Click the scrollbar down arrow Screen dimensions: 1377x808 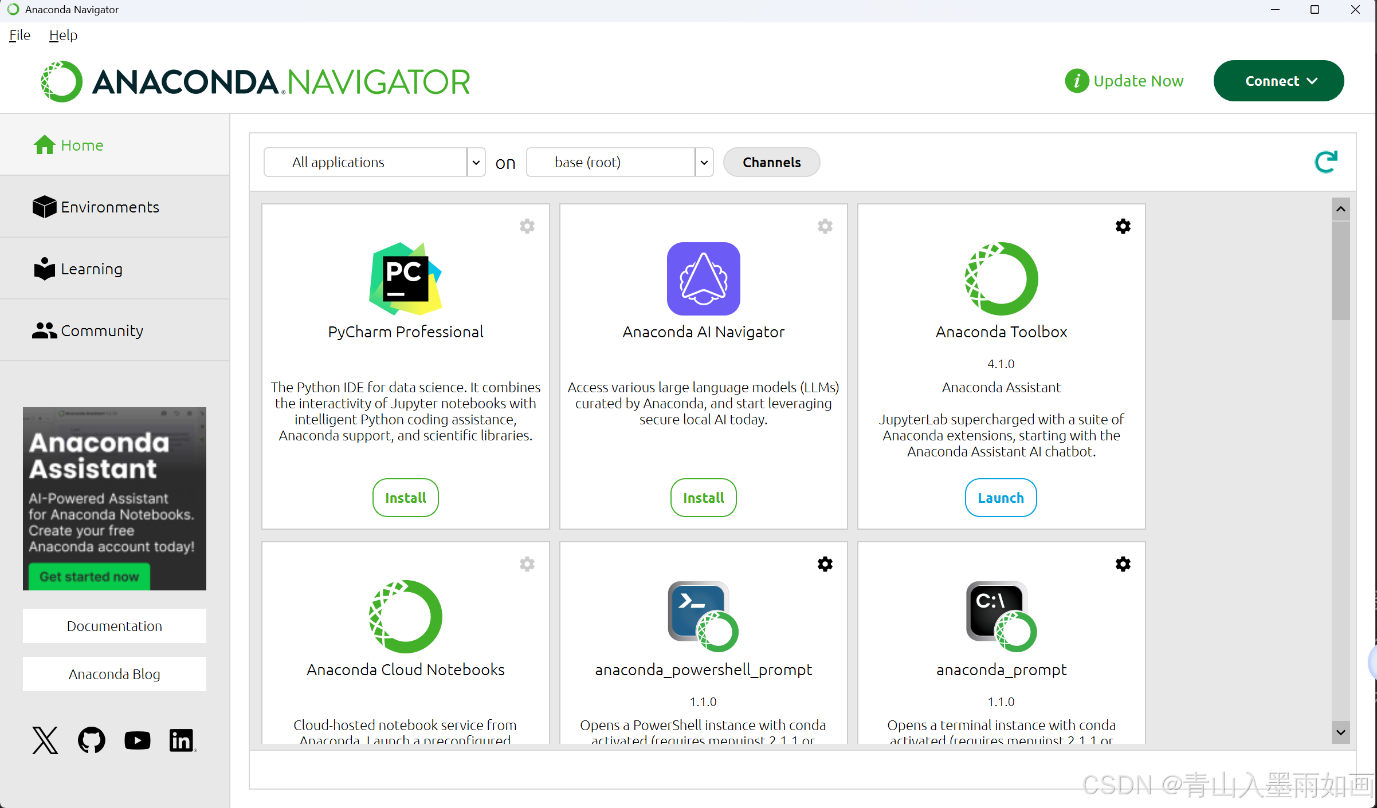[1340, 732]
